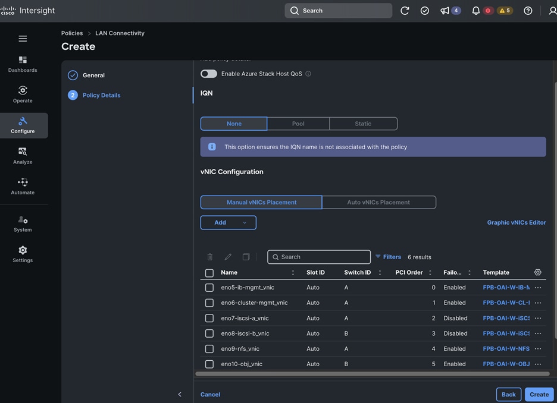Select the eno6-cluster-mgmt_vnic row checkbox
557x403 pixels.
209,303
